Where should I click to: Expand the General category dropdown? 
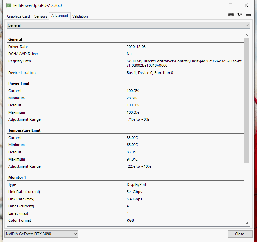[x=128, y=25]
